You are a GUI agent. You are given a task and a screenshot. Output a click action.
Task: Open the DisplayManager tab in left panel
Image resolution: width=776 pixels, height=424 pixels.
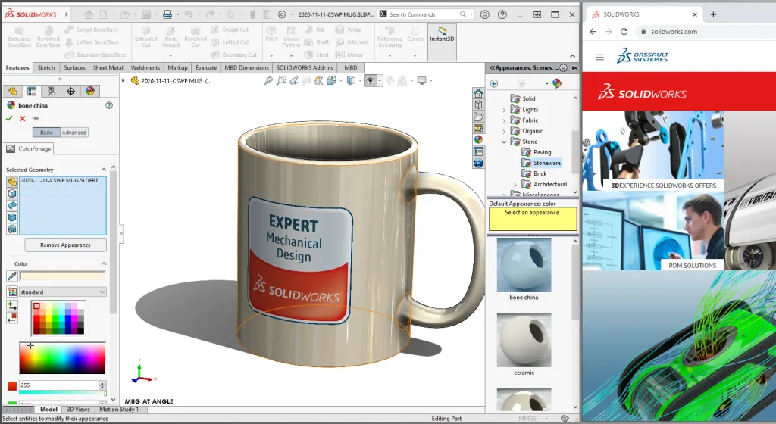pos(89,91)
